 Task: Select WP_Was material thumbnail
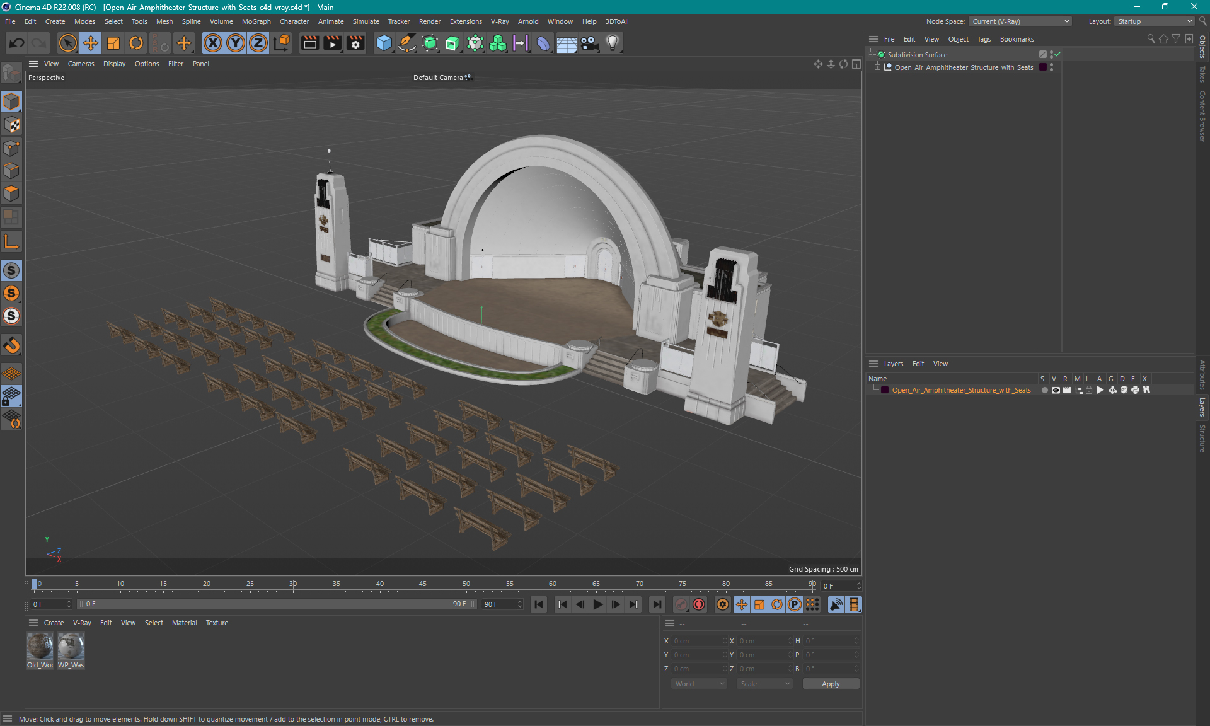71,647
